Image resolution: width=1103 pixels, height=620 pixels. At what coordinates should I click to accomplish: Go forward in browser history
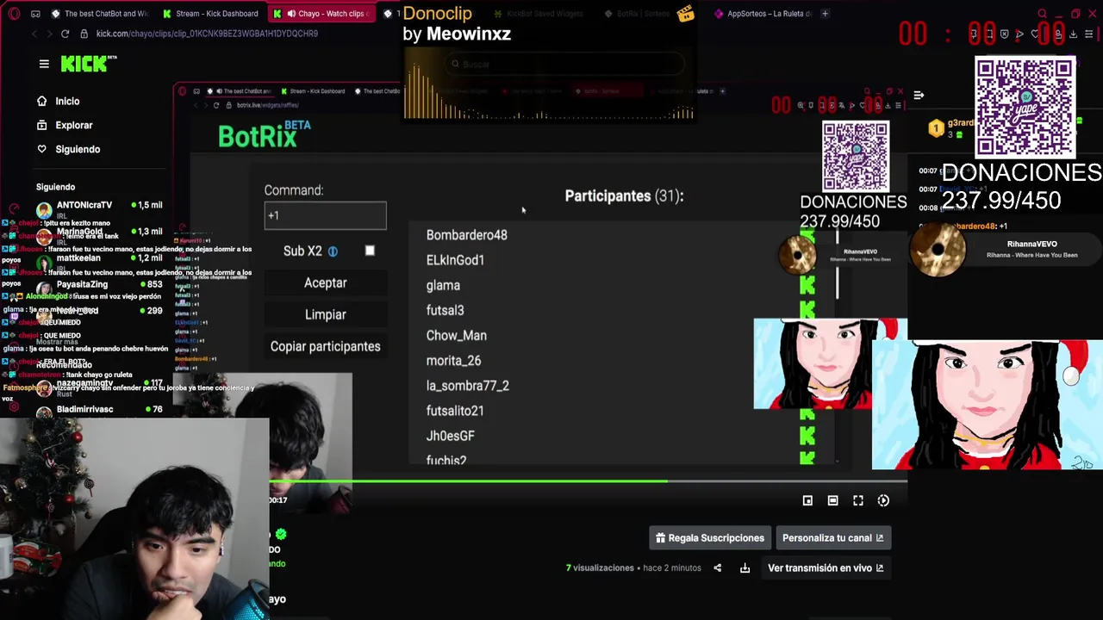[49, 34]
